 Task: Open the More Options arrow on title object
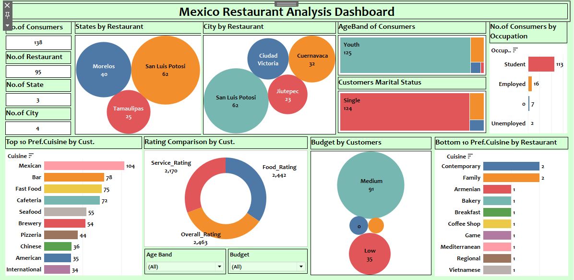pos(7,25)
